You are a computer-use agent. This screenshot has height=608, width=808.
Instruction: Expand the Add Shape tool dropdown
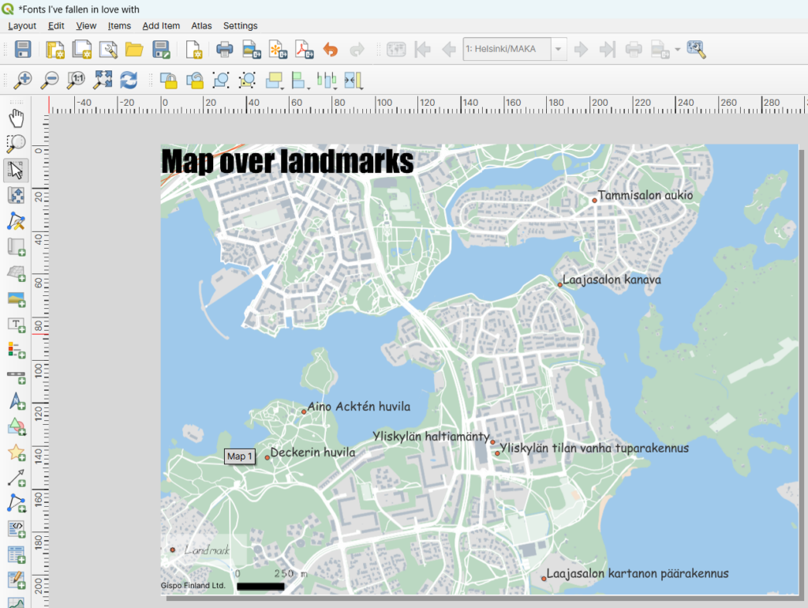tap(16, 427)
